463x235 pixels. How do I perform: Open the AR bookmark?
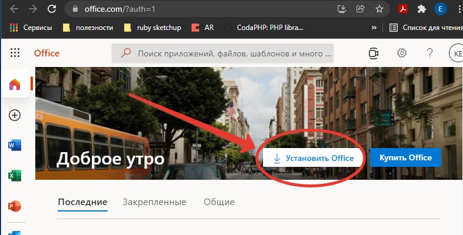click(202, 28)
